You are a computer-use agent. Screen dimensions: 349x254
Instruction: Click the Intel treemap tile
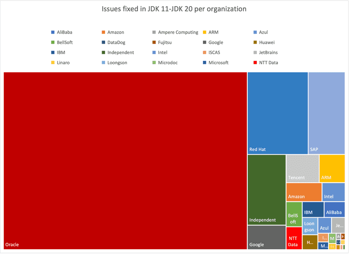click(333, 192)
